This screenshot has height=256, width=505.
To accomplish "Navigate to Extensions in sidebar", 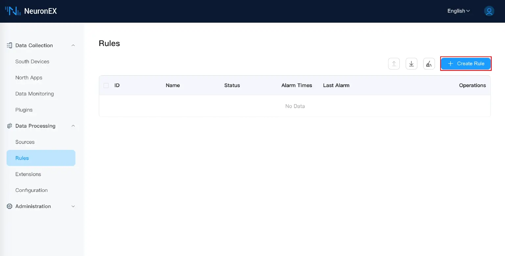I will (x=28, y=174).
